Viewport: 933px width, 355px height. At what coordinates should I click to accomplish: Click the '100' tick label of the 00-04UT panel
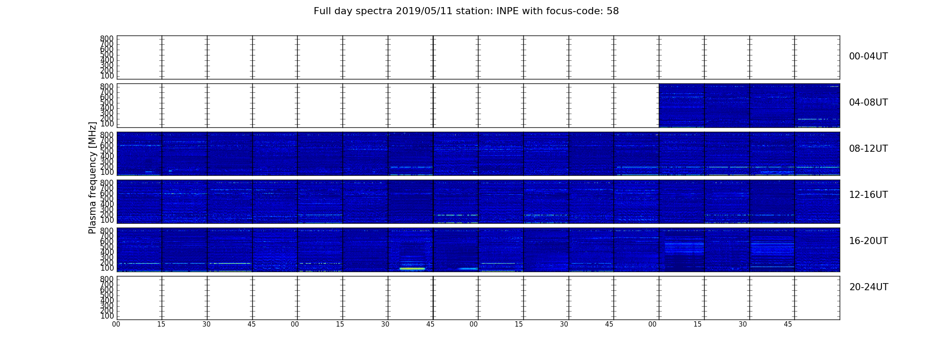(107, 76)
